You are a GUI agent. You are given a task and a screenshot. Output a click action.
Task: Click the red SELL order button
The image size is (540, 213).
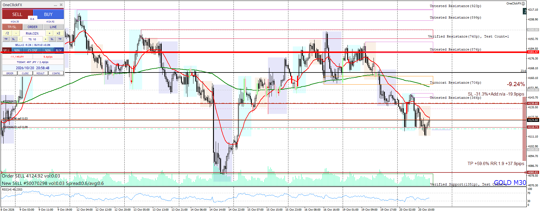tap(17, 14)
